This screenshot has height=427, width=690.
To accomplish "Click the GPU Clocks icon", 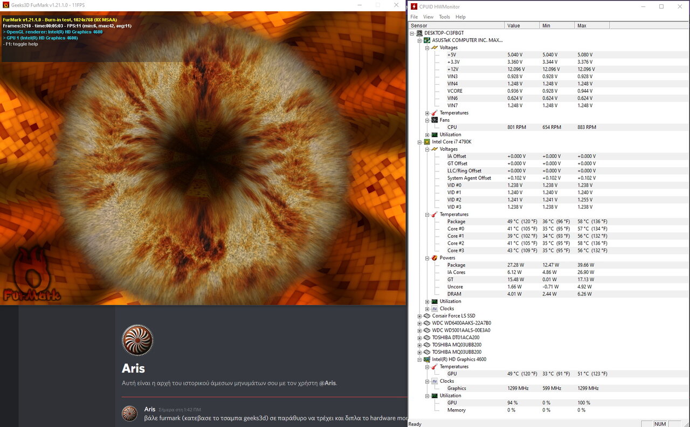I will (434, 381).
